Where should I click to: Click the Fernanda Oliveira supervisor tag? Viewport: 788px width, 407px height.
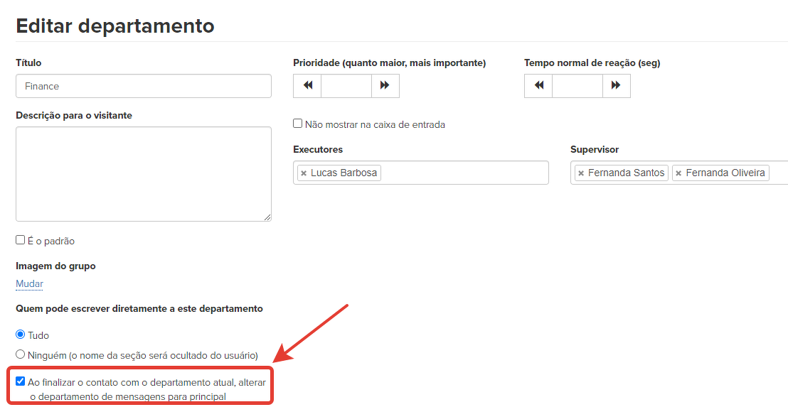(x=725, y=173)
